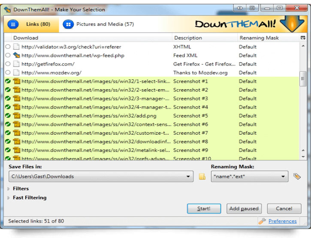Uncheck Screenshot #5 download
311x238 pixels.
(x=8, y=116)
